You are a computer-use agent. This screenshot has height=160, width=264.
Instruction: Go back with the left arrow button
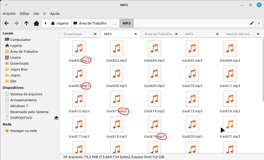pos(7,23)
